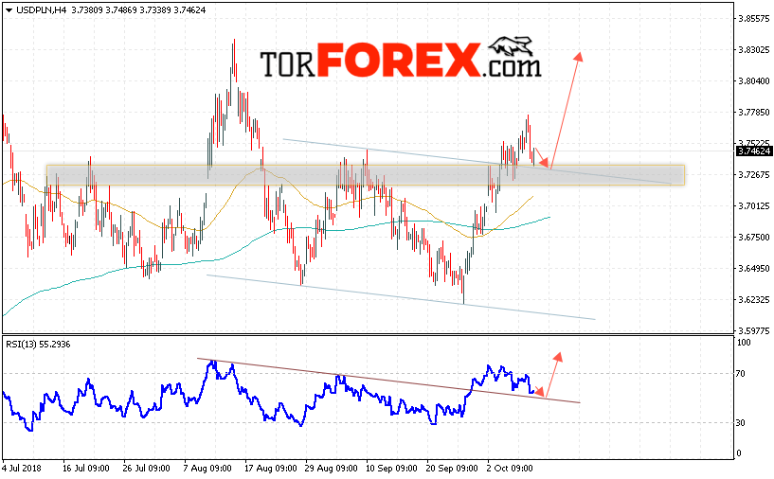The width and height of the screenshot is (774, 479).
Task: Select price scale value 3.83025
Action: (x=754, y=50)
